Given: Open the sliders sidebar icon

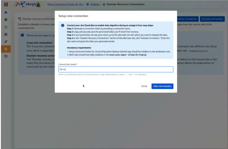Looking at the screenshot, I should (x=6, y=27).
